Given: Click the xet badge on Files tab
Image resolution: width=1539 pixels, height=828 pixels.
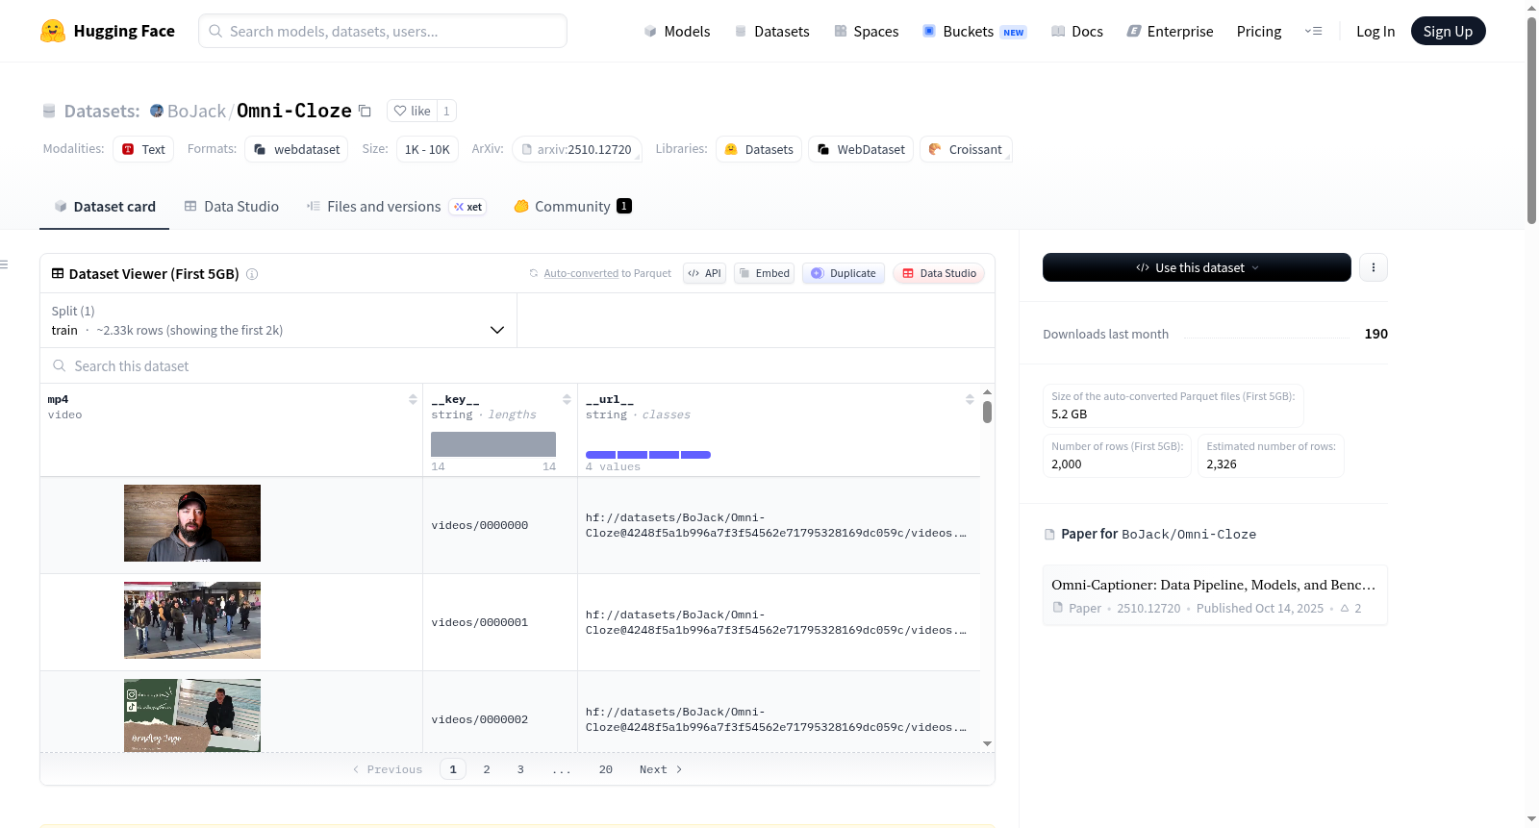Looking at the screenshot, I should (x=468, y=207).
